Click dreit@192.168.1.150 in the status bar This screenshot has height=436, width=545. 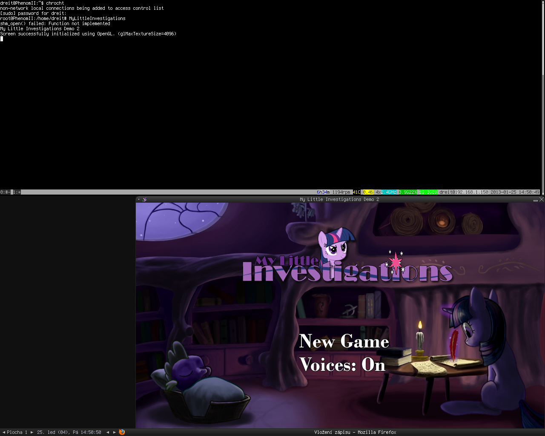click(x=464, y=192)
